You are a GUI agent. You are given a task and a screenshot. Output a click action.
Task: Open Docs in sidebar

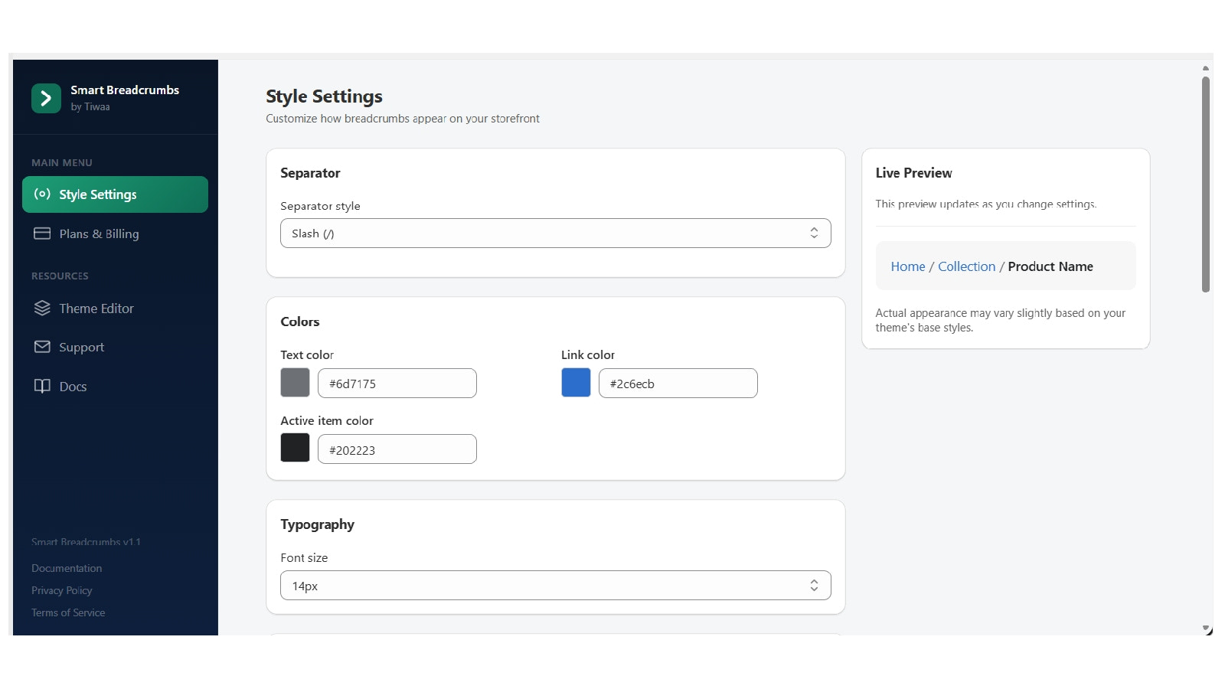click(115, 386)
